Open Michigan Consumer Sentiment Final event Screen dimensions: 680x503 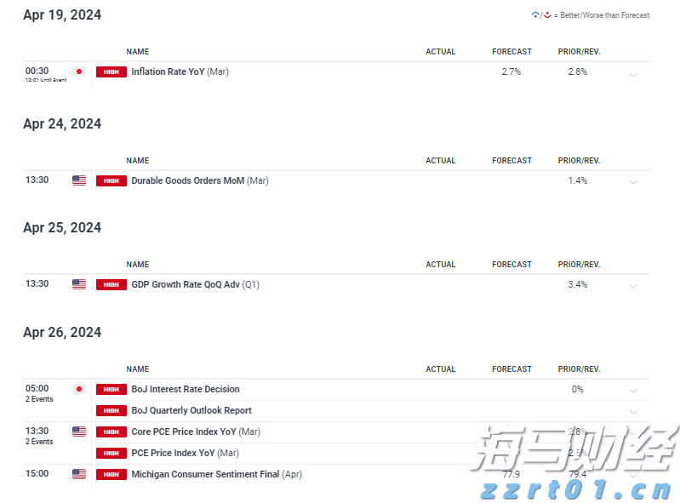[216, 474]
